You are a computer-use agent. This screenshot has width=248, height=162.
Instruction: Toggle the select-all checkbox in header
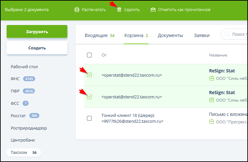(x=89, y=55)
